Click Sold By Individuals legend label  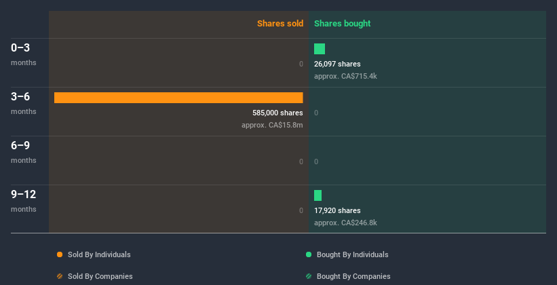point(99,254)
